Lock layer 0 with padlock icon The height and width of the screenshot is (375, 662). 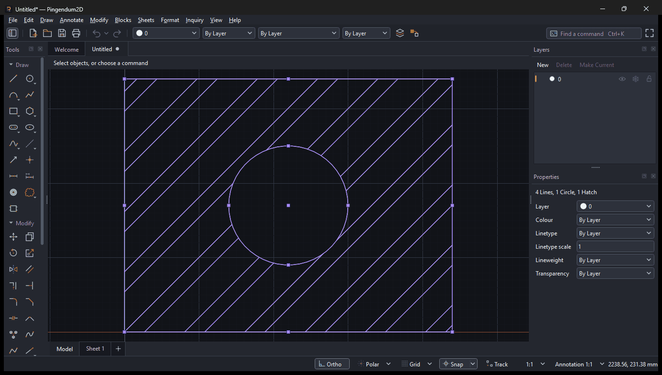coord(649,79)
